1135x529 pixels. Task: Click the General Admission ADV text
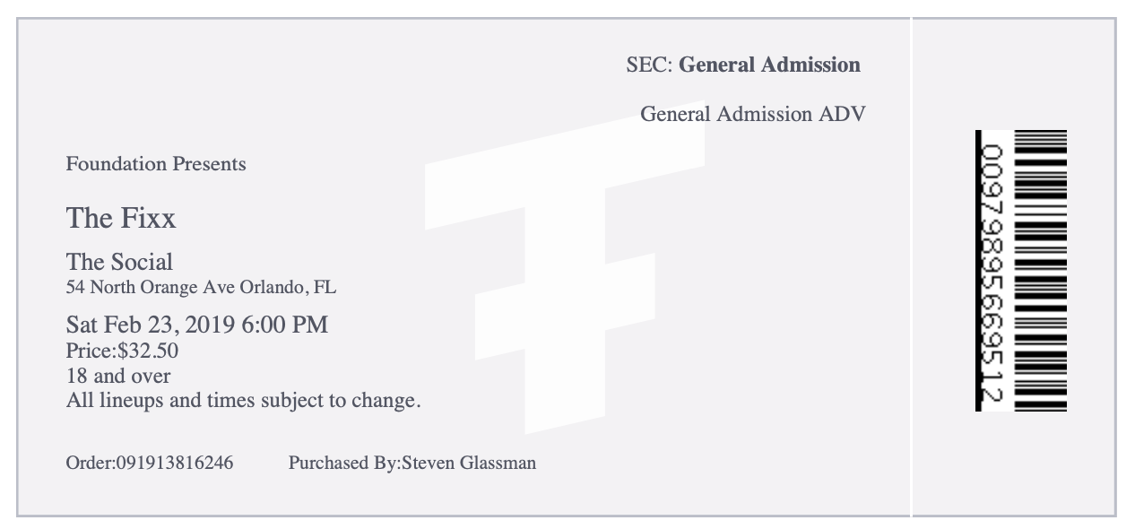point(753,115)
